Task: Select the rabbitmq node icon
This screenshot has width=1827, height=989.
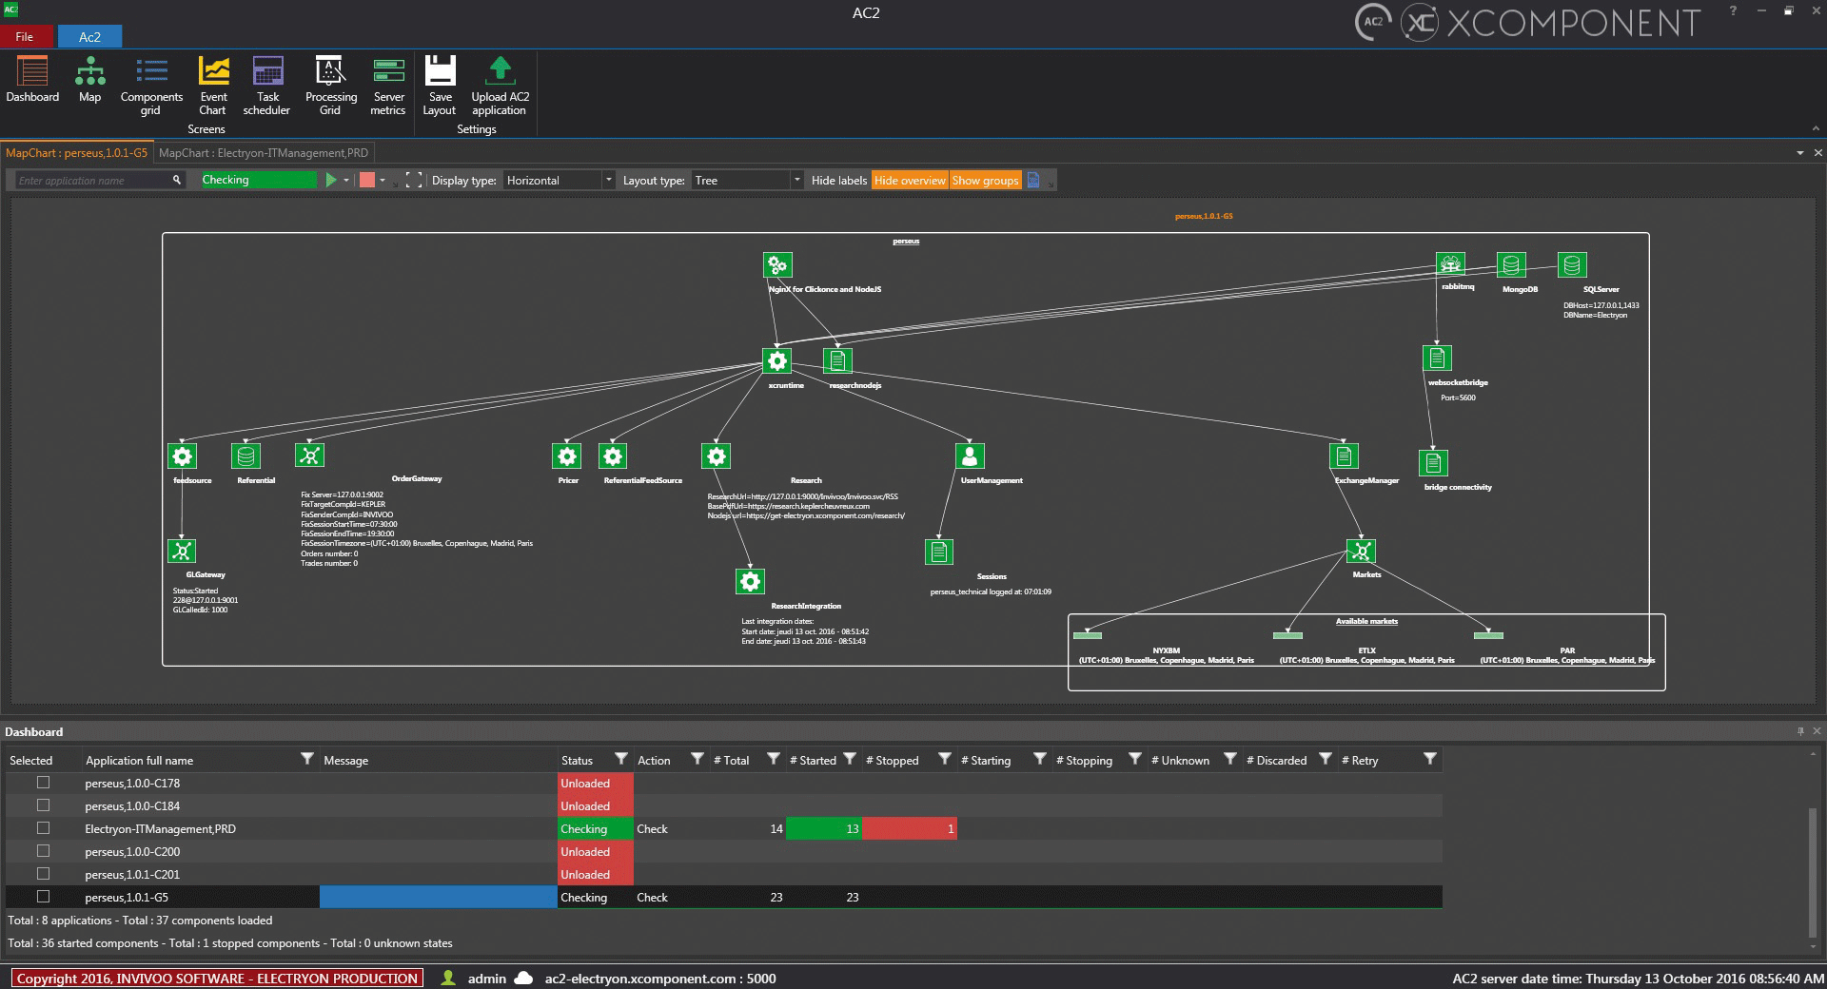Action: pyautogui.click(x=1450, y=263)
